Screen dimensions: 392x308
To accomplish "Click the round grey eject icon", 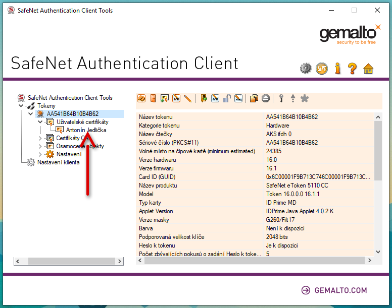I will [266, 98].
